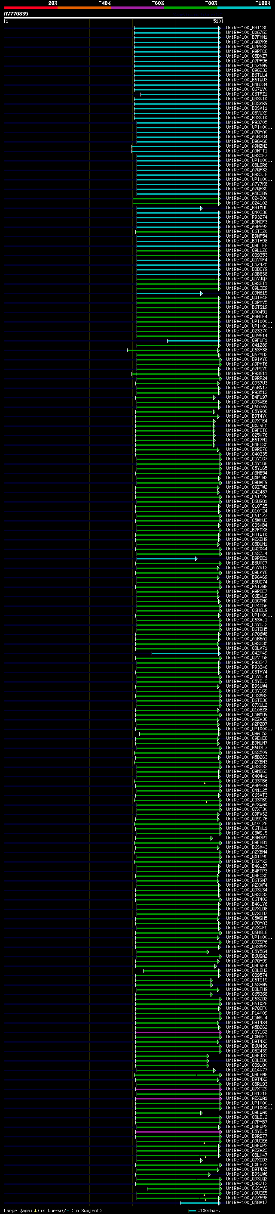
Task: Select the UniRef100_B4FU97 label
Action: point(247,397)
